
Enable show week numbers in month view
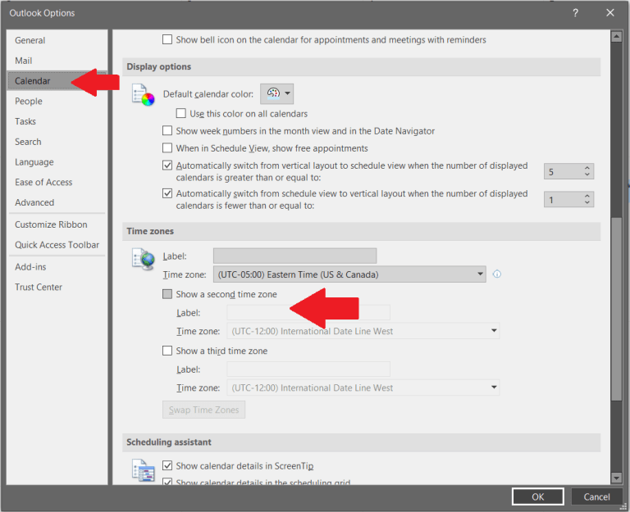coord(167,130)
